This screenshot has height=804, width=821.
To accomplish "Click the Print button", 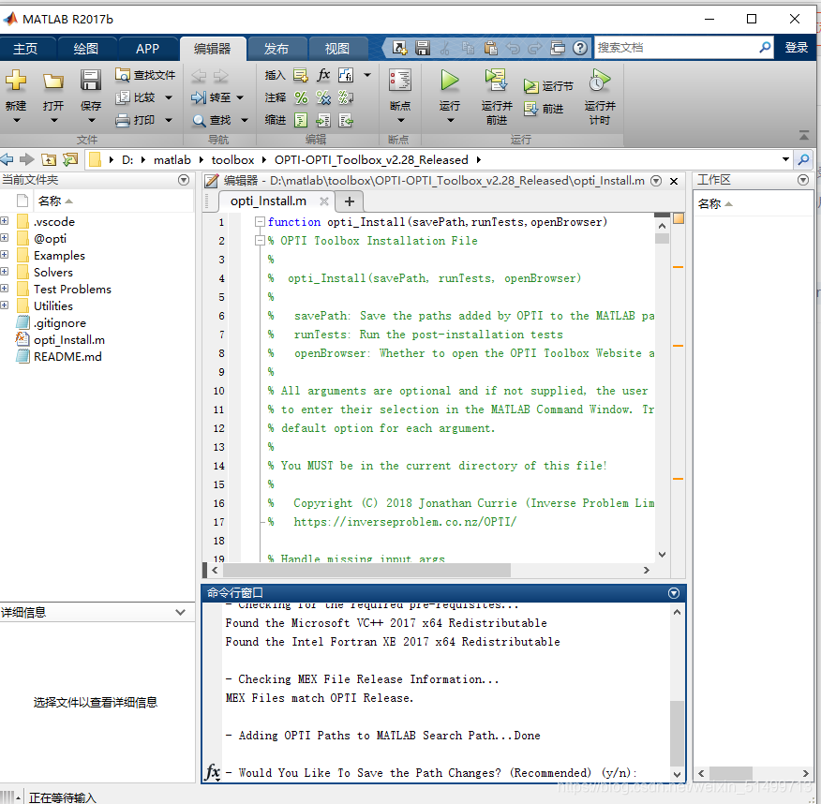I will point(136,120).
